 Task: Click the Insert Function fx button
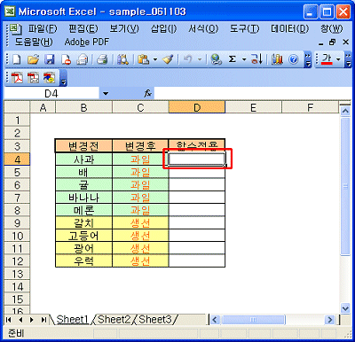[x=147, y=94]
